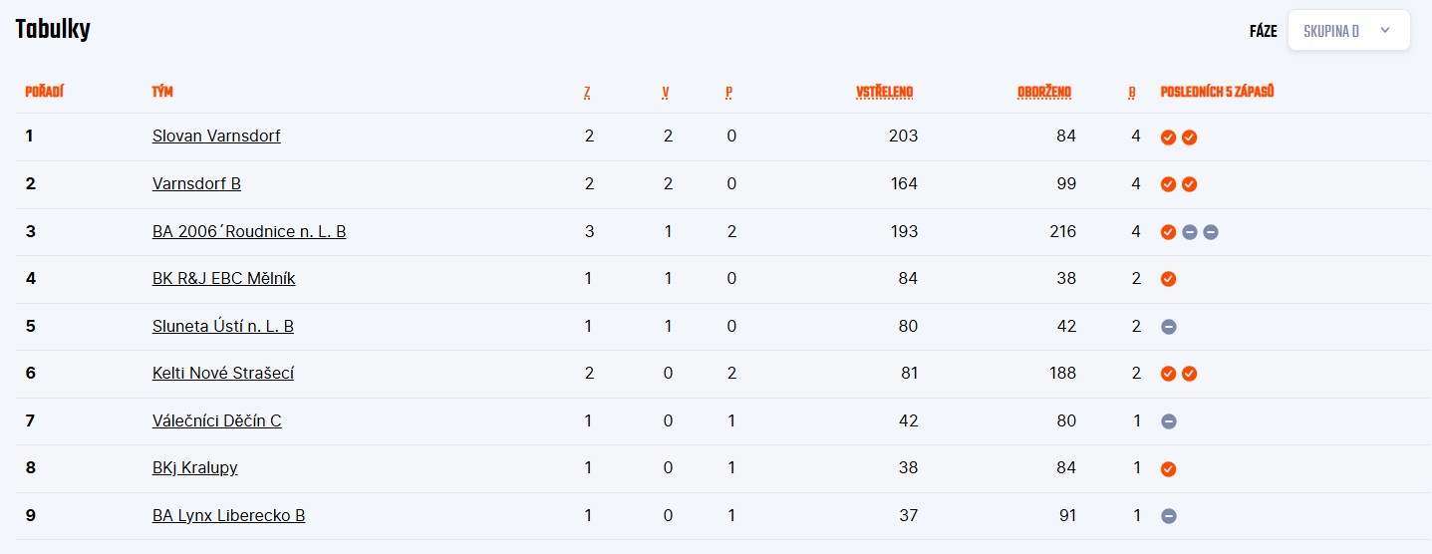Open the Sluneta Ústí n. L. B link
This screenshot has height=554, width=1432.
coord(223,326)
